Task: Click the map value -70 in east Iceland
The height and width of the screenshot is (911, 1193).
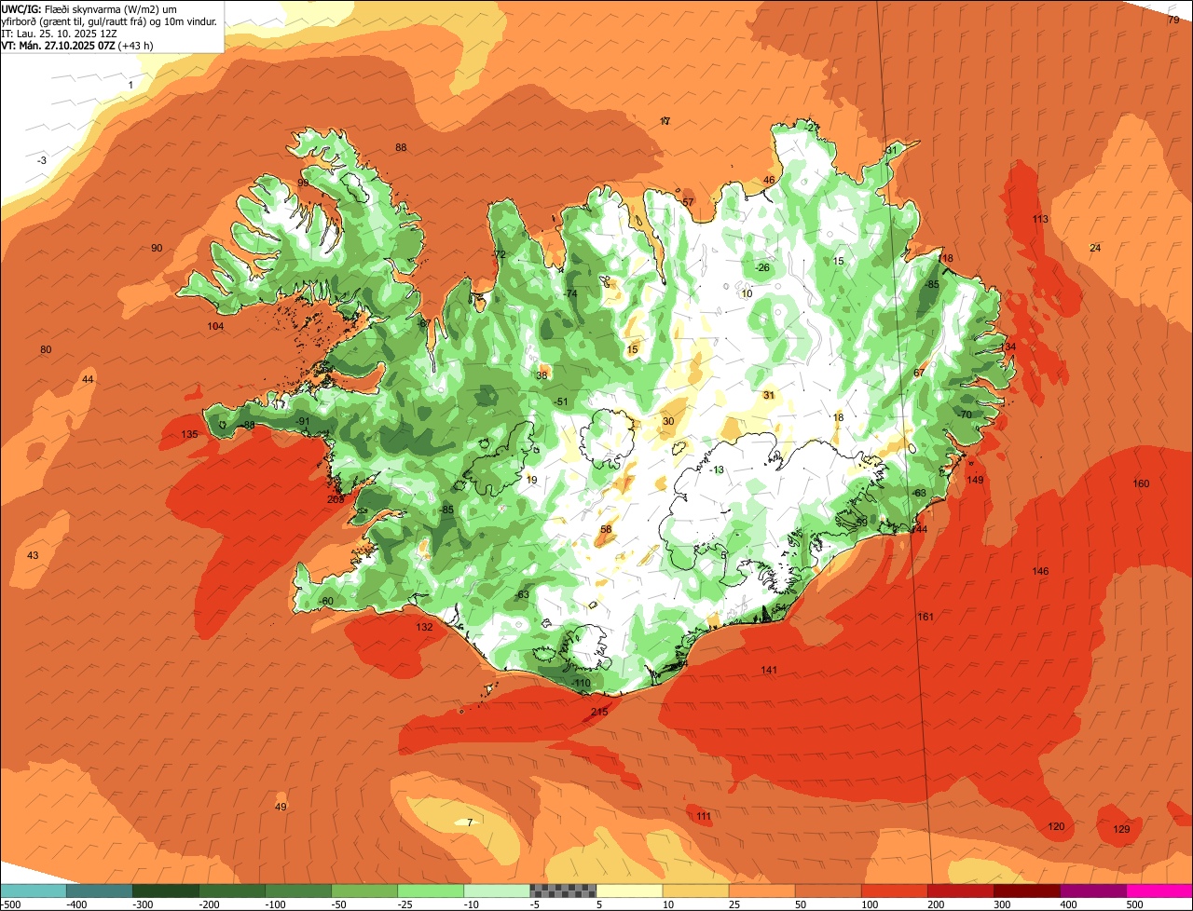Action: click(x=965, y=415)
